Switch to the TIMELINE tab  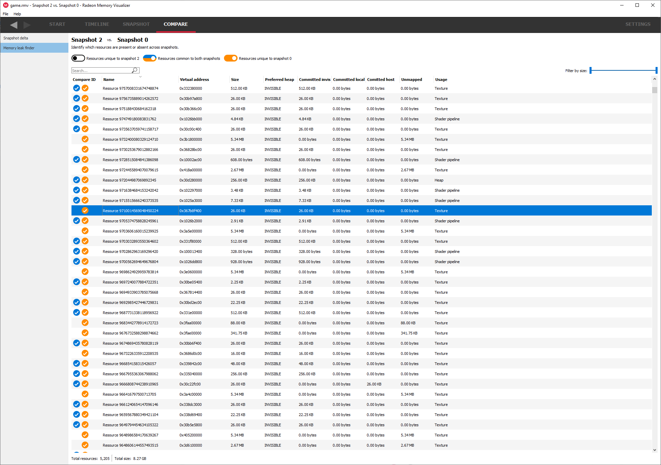tap(97, 24)
